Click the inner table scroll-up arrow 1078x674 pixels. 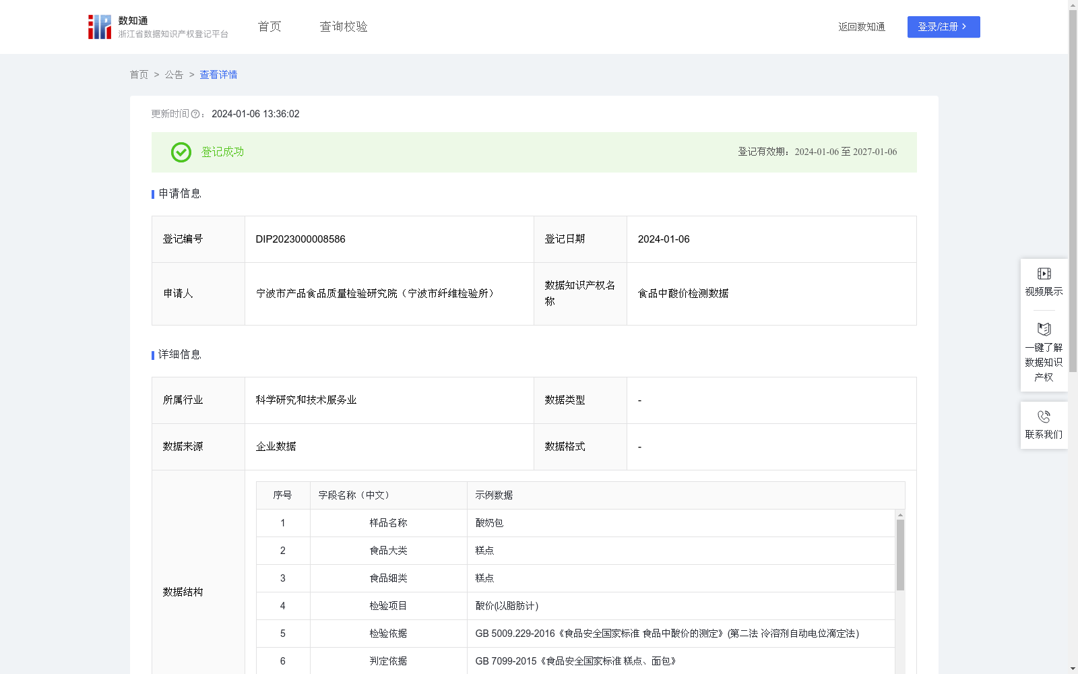[900, 514]
